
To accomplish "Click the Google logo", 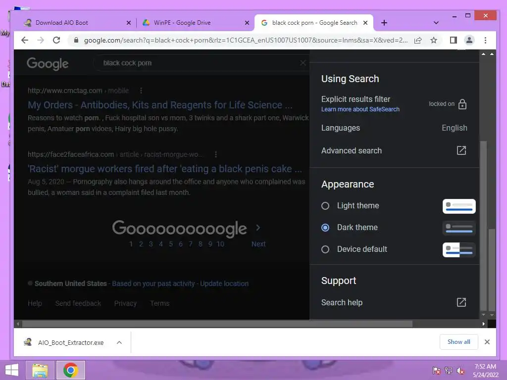I will pos(48,64).
